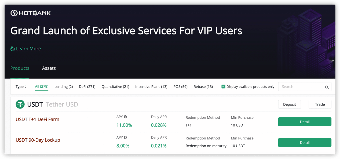Select the Products tab

(x=20, y=68)
